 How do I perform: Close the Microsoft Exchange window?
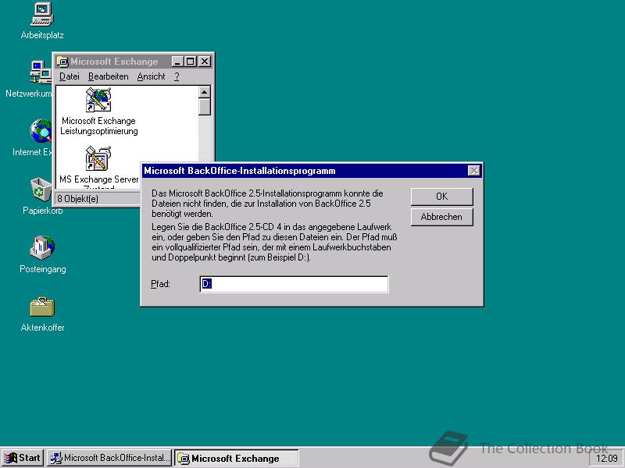point(204,62)
